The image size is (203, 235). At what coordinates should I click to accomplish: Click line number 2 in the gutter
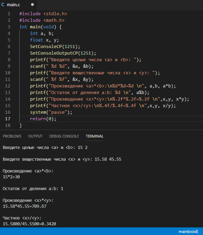coord(9,20)
